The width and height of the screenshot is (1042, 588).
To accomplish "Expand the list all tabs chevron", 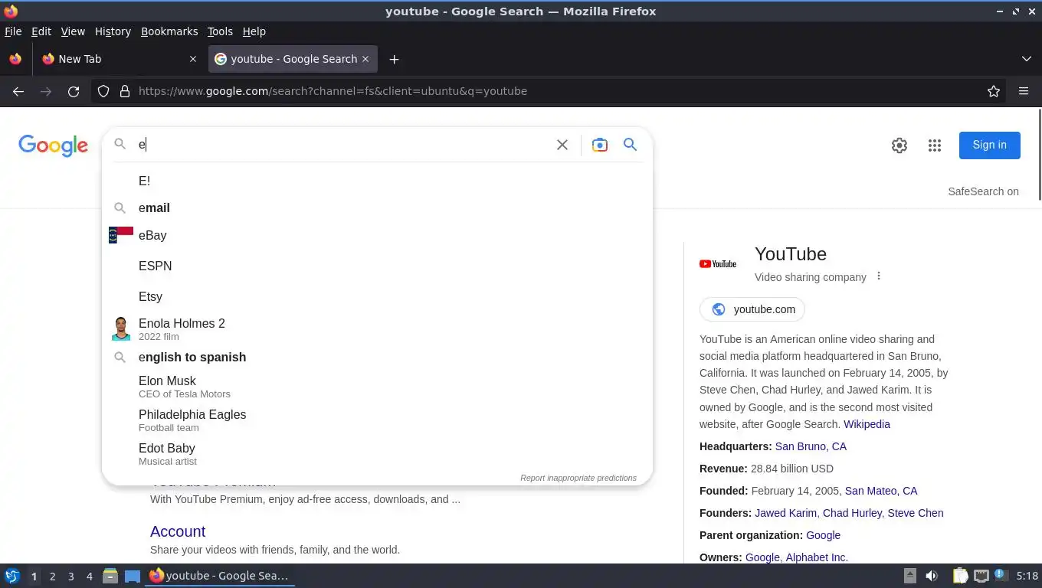I will point(1027,59).
